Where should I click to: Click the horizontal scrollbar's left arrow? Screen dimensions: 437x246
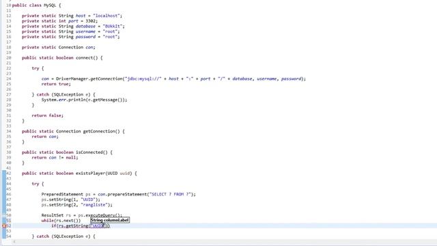pos(14,242)
